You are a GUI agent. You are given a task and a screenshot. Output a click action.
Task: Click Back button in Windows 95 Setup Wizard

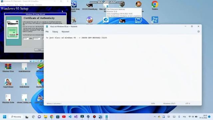tap(39, 50)
